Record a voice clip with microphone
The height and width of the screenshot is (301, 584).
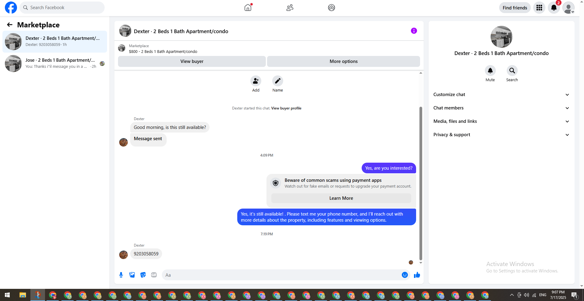tap(121, 275)
